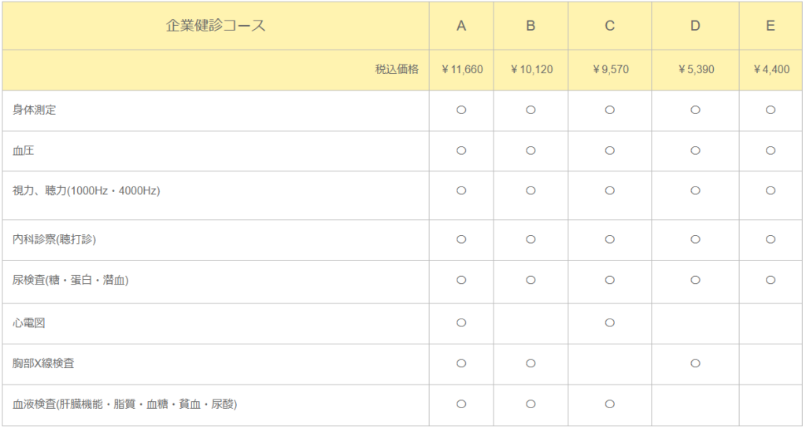Viewport: 806px width, 427px height.
Task: Click the 尿検査 circle under course E
Action: 771,279
